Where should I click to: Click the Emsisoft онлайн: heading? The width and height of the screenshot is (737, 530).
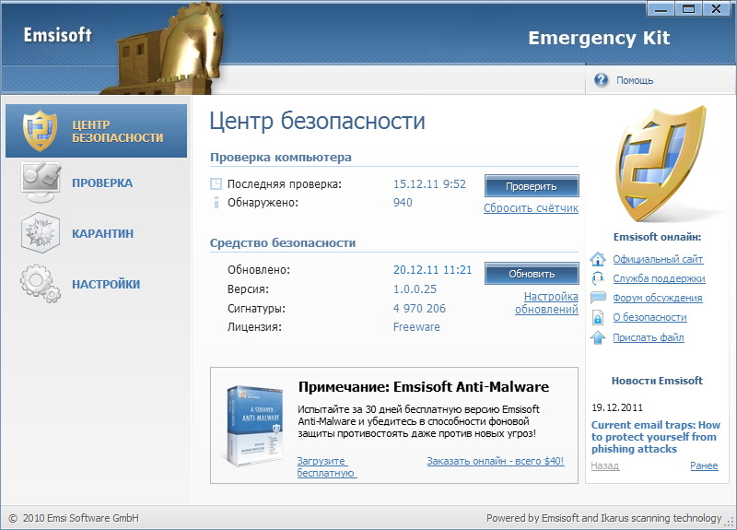[657, 237]
